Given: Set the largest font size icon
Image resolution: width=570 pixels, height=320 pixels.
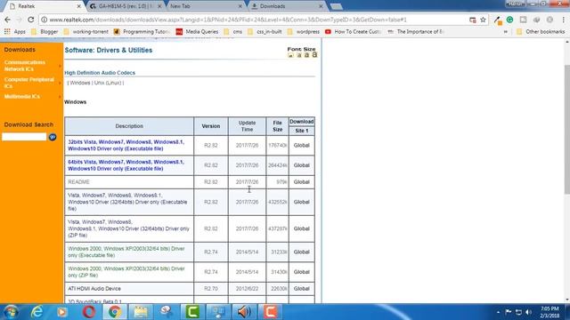Looking at the screenshot, I should click(314, 54).
